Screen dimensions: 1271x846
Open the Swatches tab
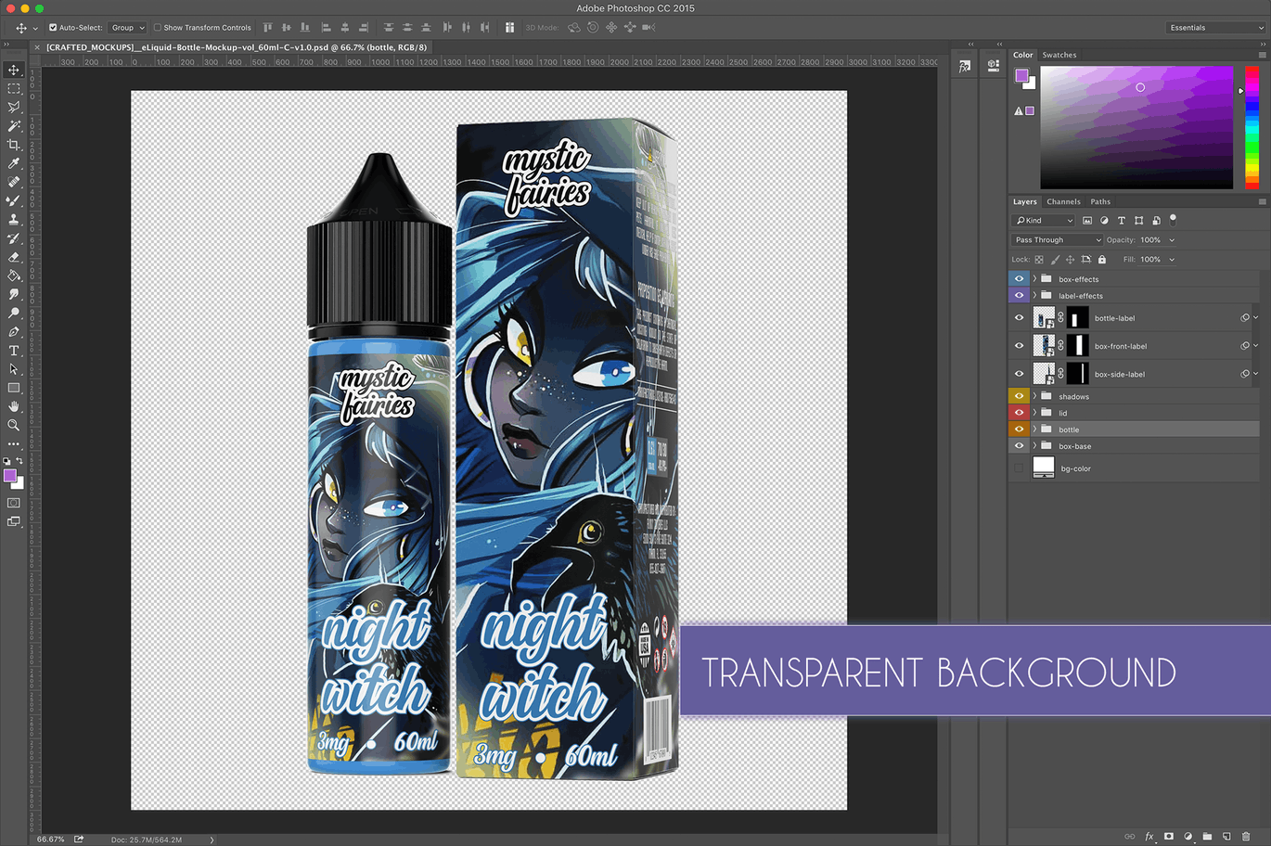coord(1059,55)
